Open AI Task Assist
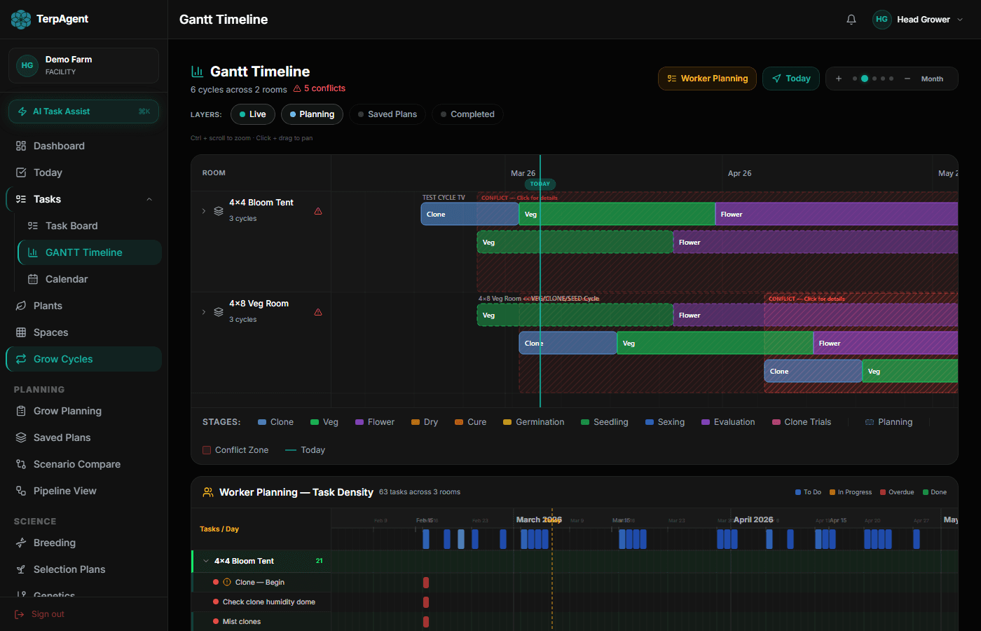 [83, 111]
